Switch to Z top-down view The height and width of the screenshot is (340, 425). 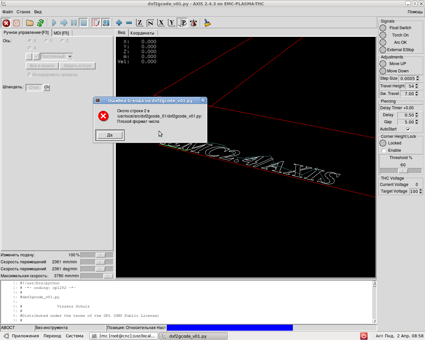[139, 23]
